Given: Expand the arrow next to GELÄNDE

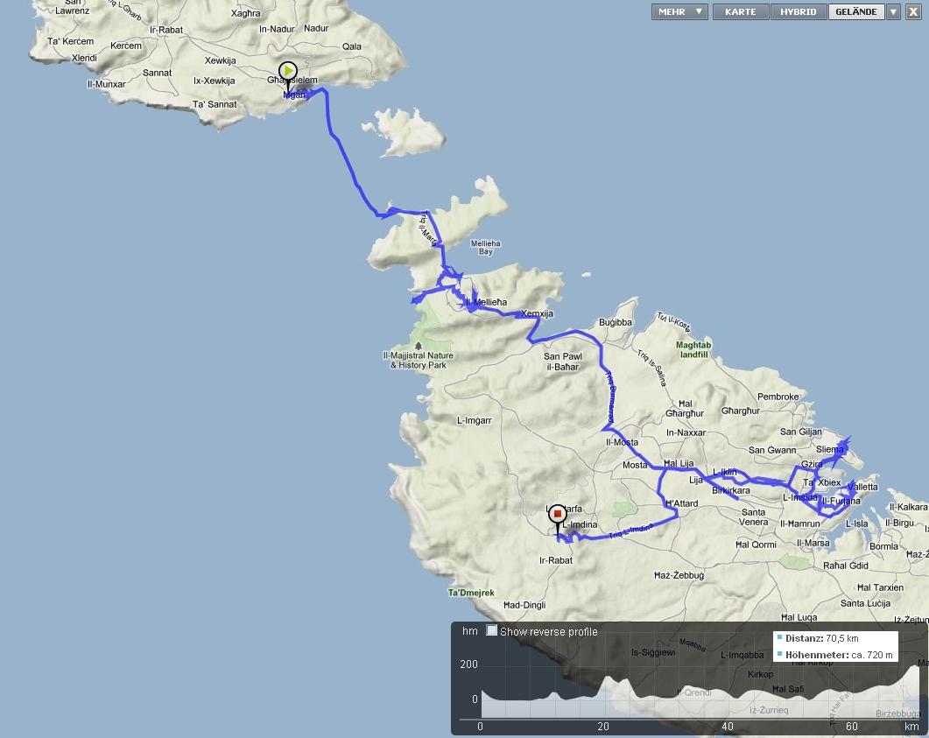Looking at the screenshot, I should [893, 12].
